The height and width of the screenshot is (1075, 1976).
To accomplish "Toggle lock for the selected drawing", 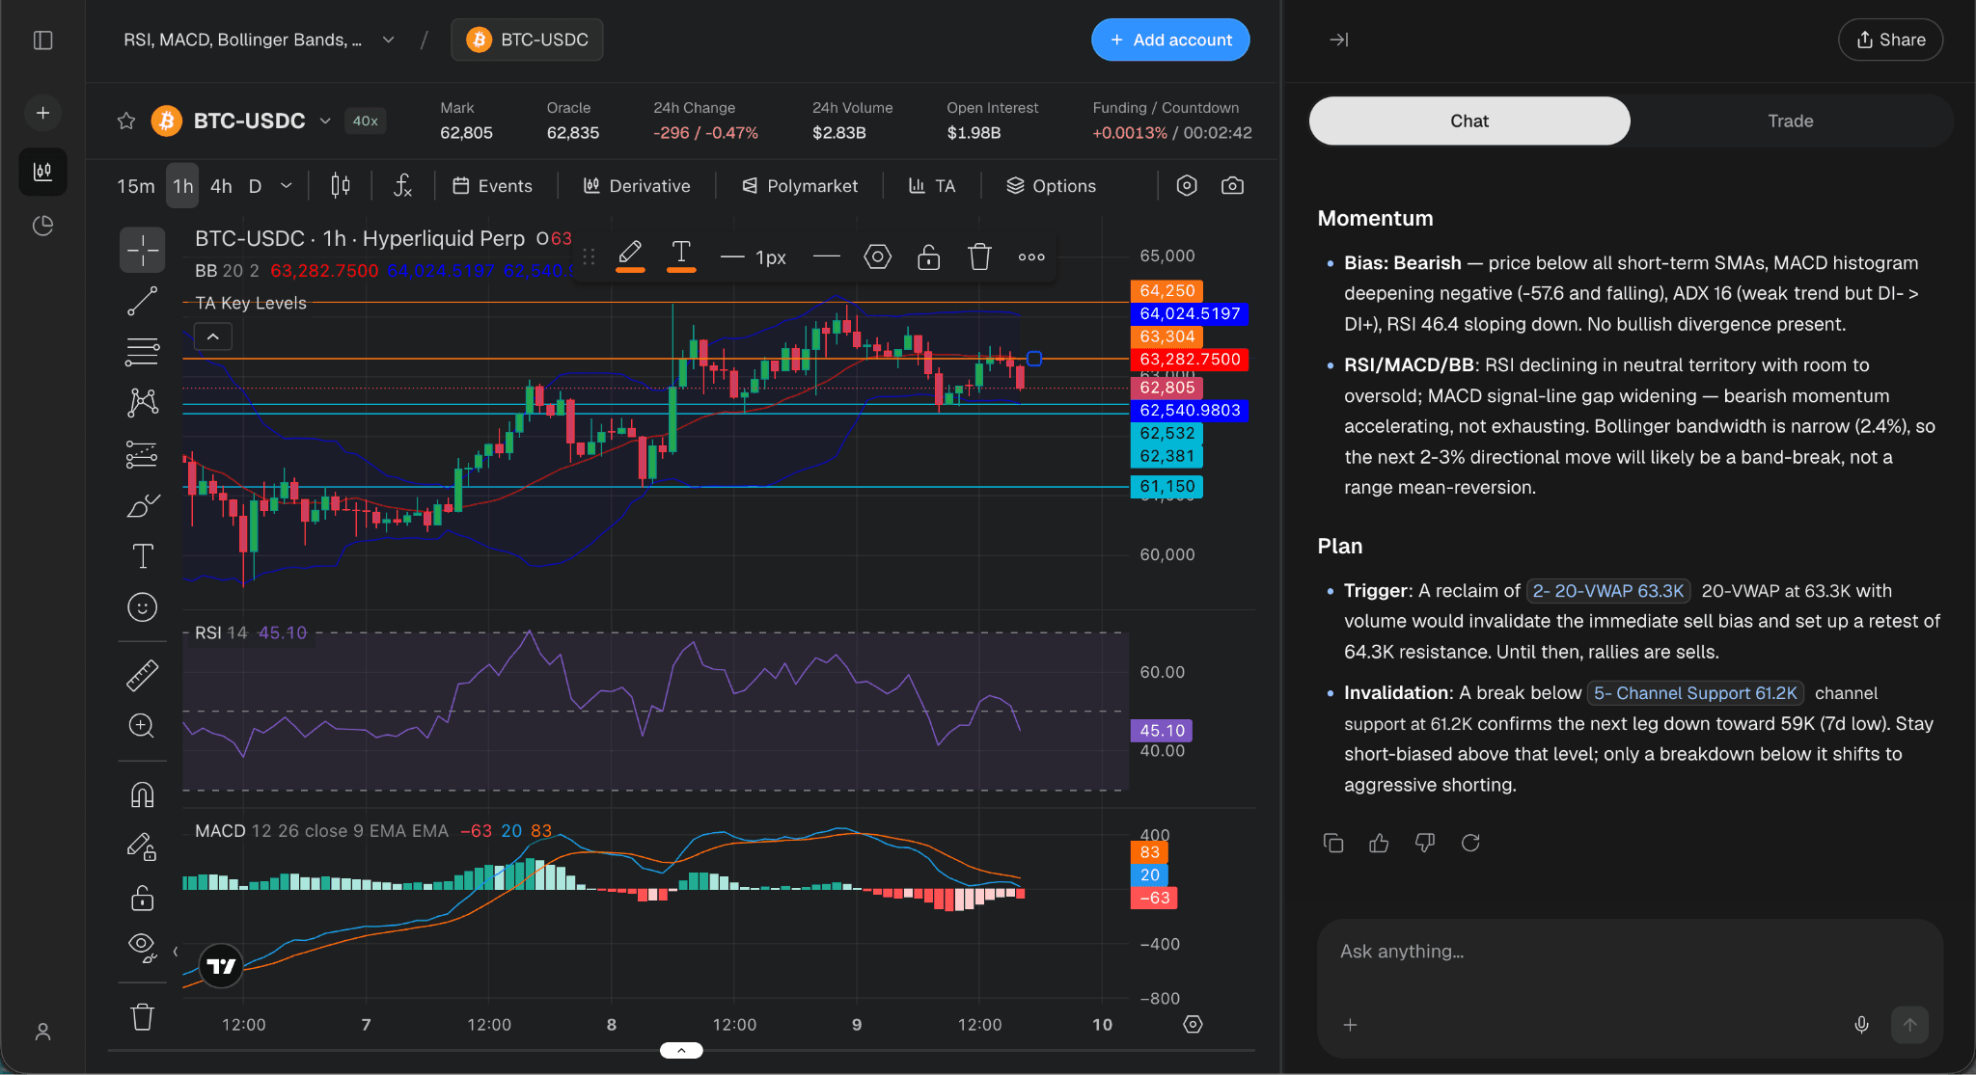I will click(x=928, y=256).
